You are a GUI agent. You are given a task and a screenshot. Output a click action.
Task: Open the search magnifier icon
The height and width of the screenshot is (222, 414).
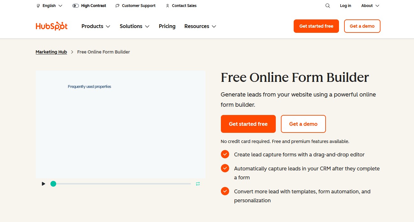click(x=327, y=6)
